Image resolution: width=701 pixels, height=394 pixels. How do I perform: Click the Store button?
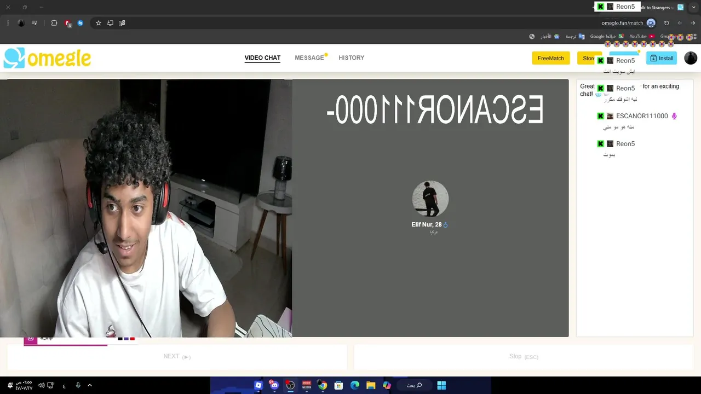coord(589,58)
